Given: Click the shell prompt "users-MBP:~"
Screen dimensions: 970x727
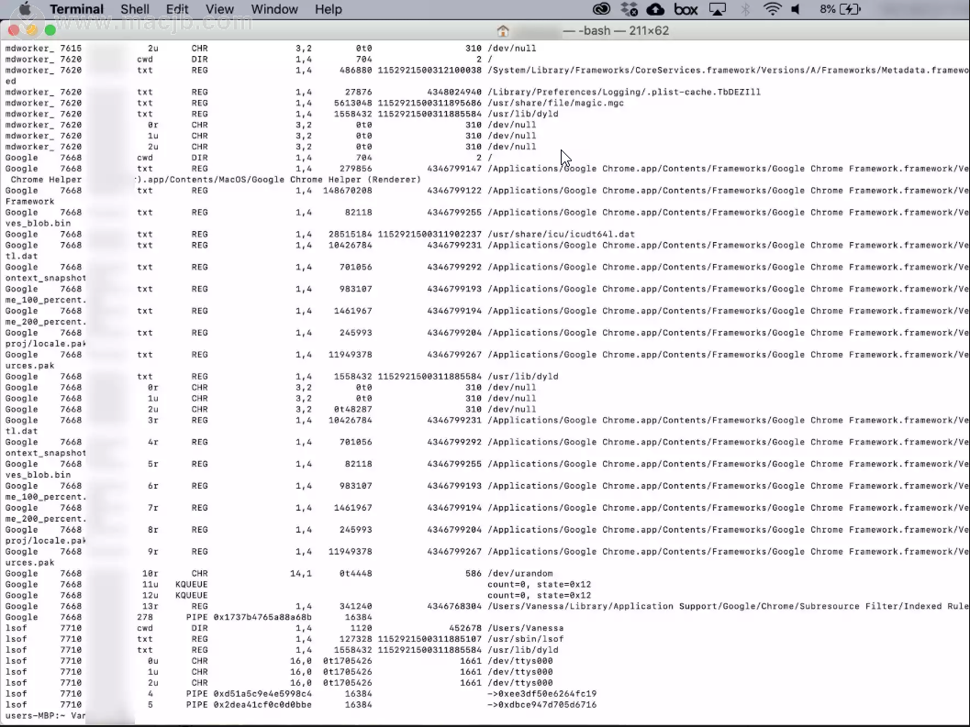Looking at the screenshot, I should [35, 716].
